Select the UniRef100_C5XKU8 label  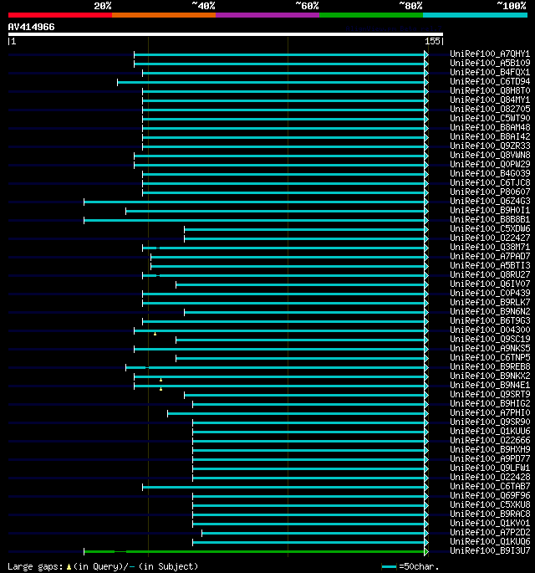tap(490, 504)
